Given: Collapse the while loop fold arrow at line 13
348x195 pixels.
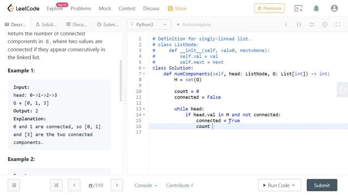Looking at the screenshot, I should pyautogui.click(x=144, y=109).
